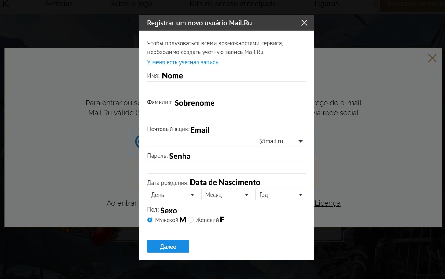Screen dimensions: 445x279
Task: Open the Notícias menu item
Action: [59, 4]
